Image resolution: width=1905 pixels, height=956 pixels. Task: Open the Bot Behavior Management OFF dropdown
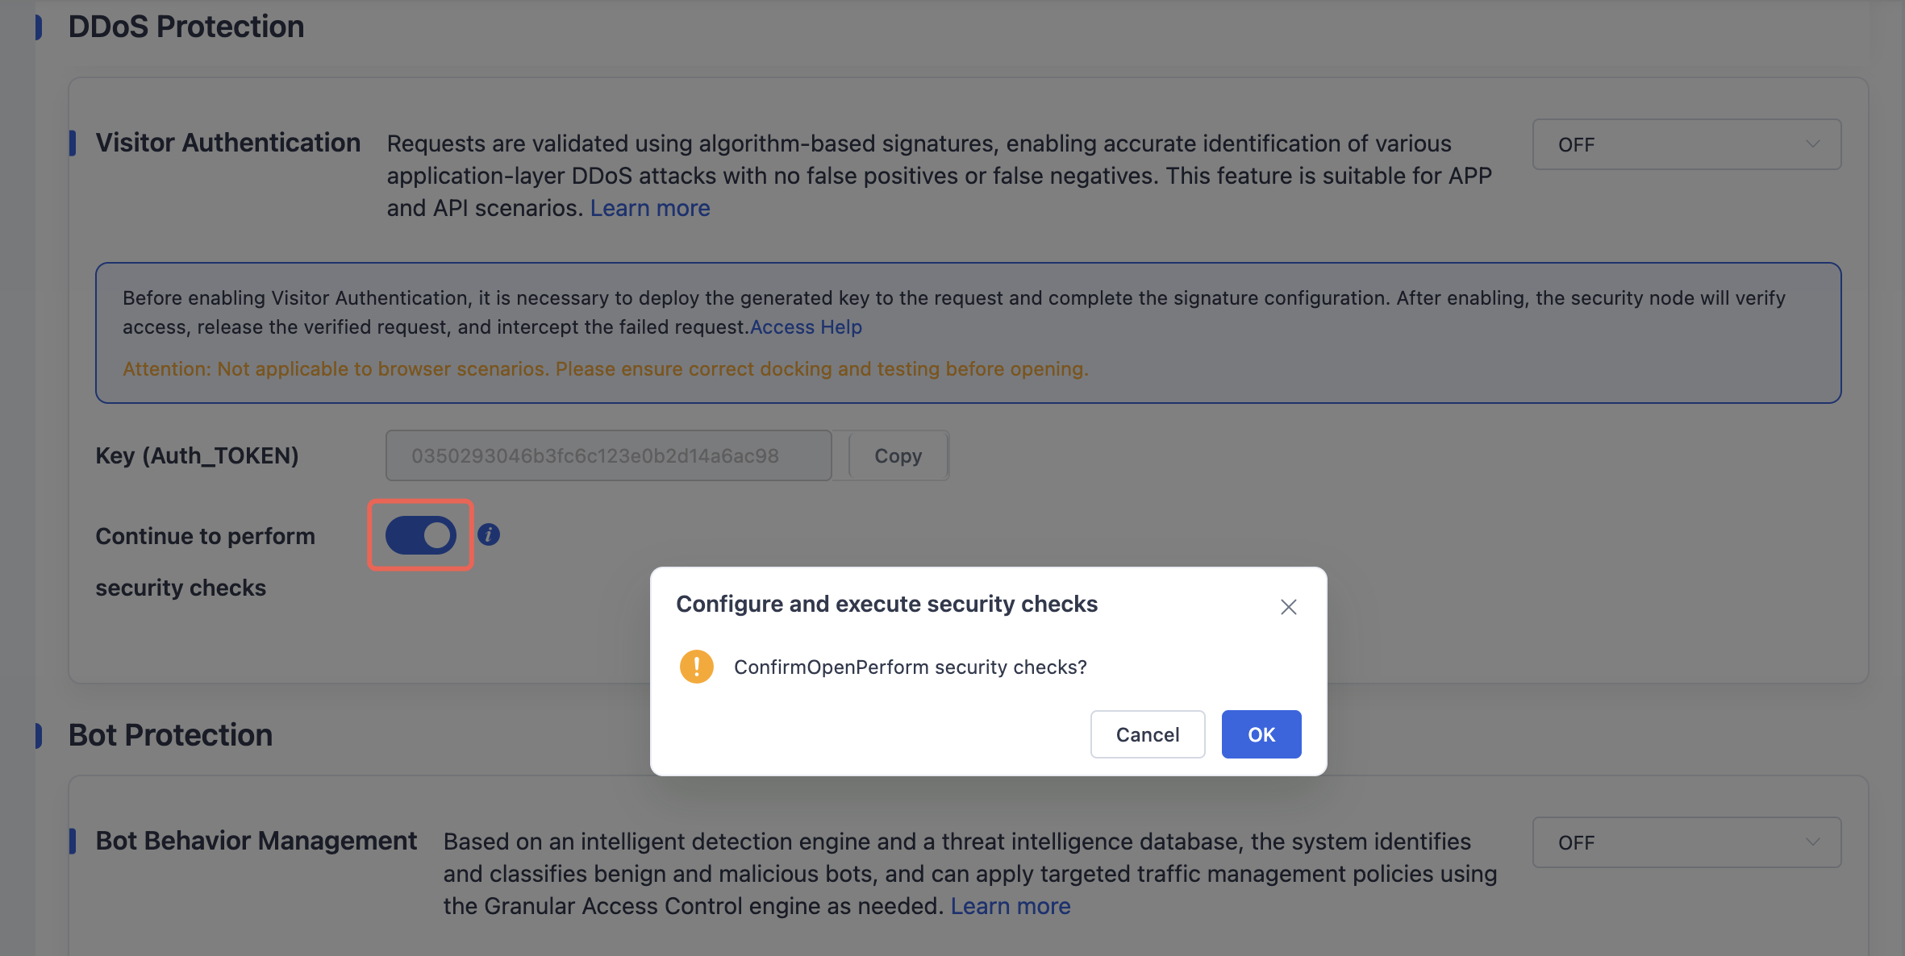pos(1687,842)
